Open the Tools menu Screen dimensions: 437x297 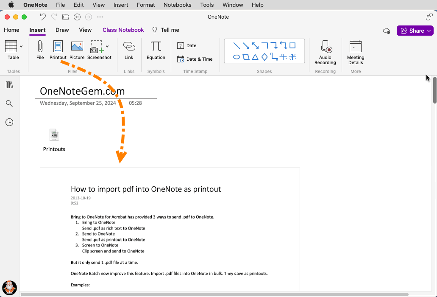pos(207,5)
